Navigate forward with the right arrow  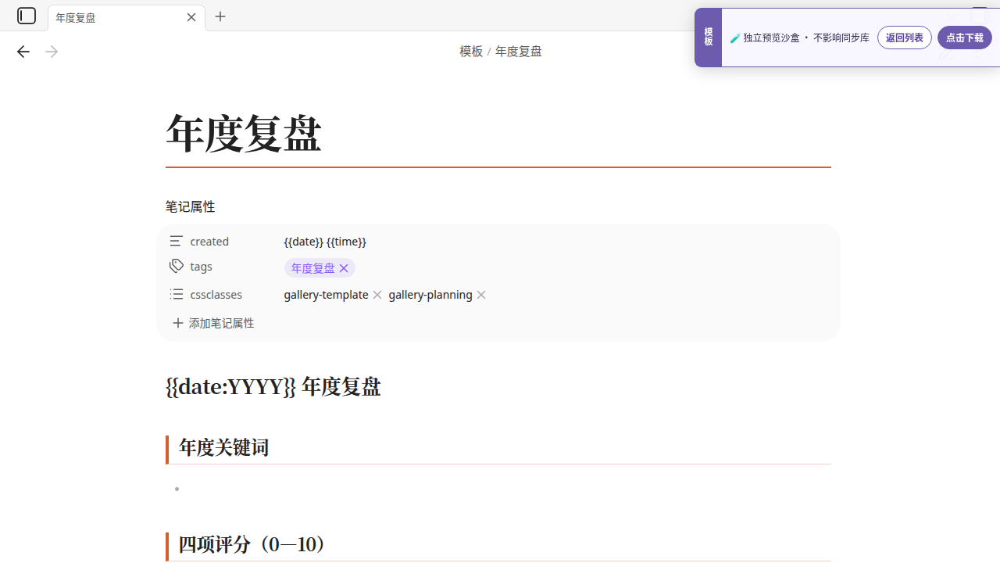click(x=52, y=52)
